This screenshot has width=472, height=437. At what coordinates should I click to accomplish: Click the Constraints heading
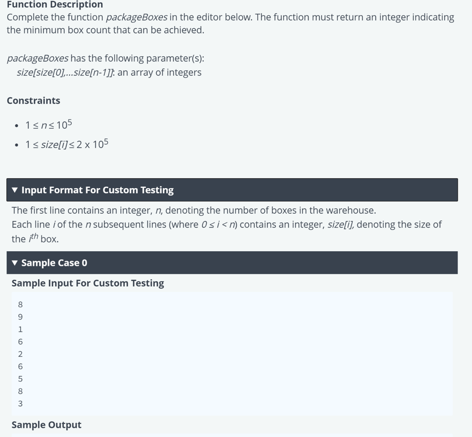34,101
